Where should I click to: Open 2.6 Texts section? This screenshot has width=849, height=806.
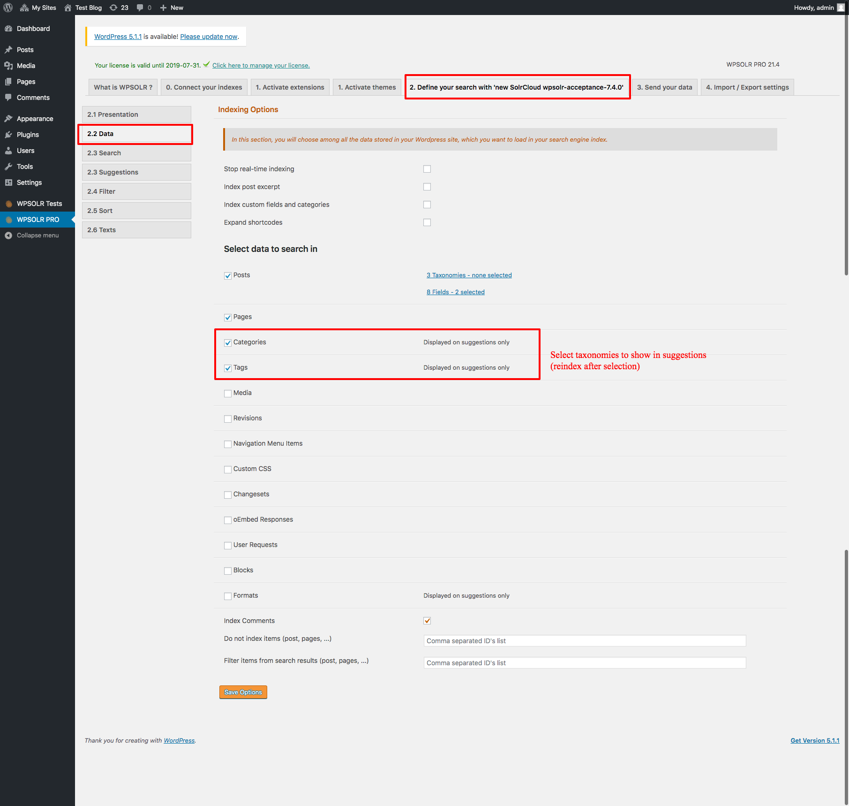point(136,230)
